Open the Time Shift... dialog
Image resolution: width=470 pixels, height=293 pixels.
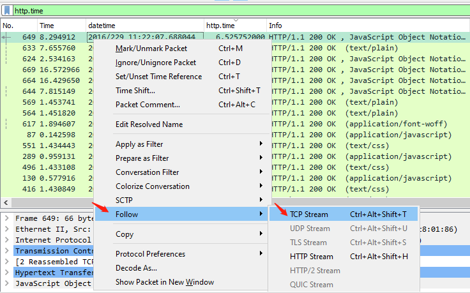(x=135, y=91)
